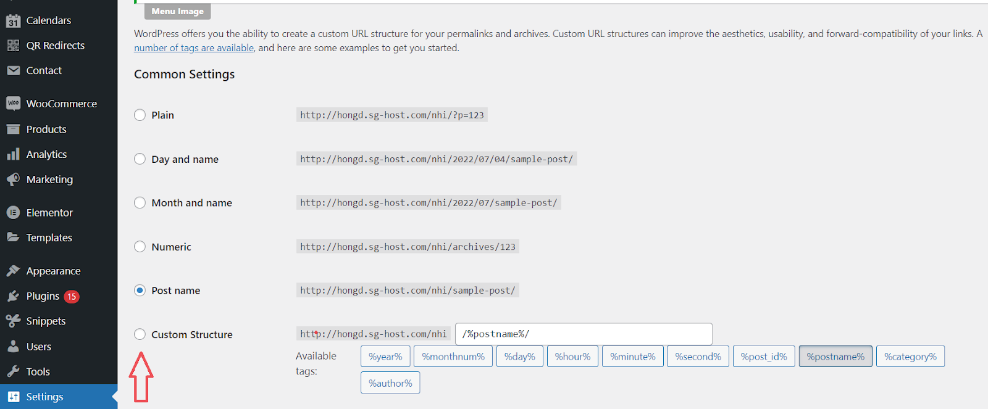Click the Appearance paintbrush icon
This screenshot has width=988, height=409.
point(13,271)
